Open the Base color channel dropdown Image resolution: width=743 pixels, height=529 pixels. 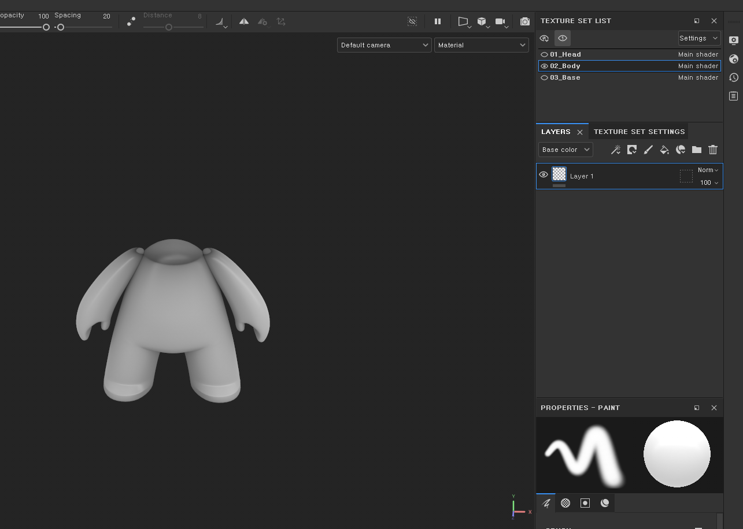tap(565, 150)
